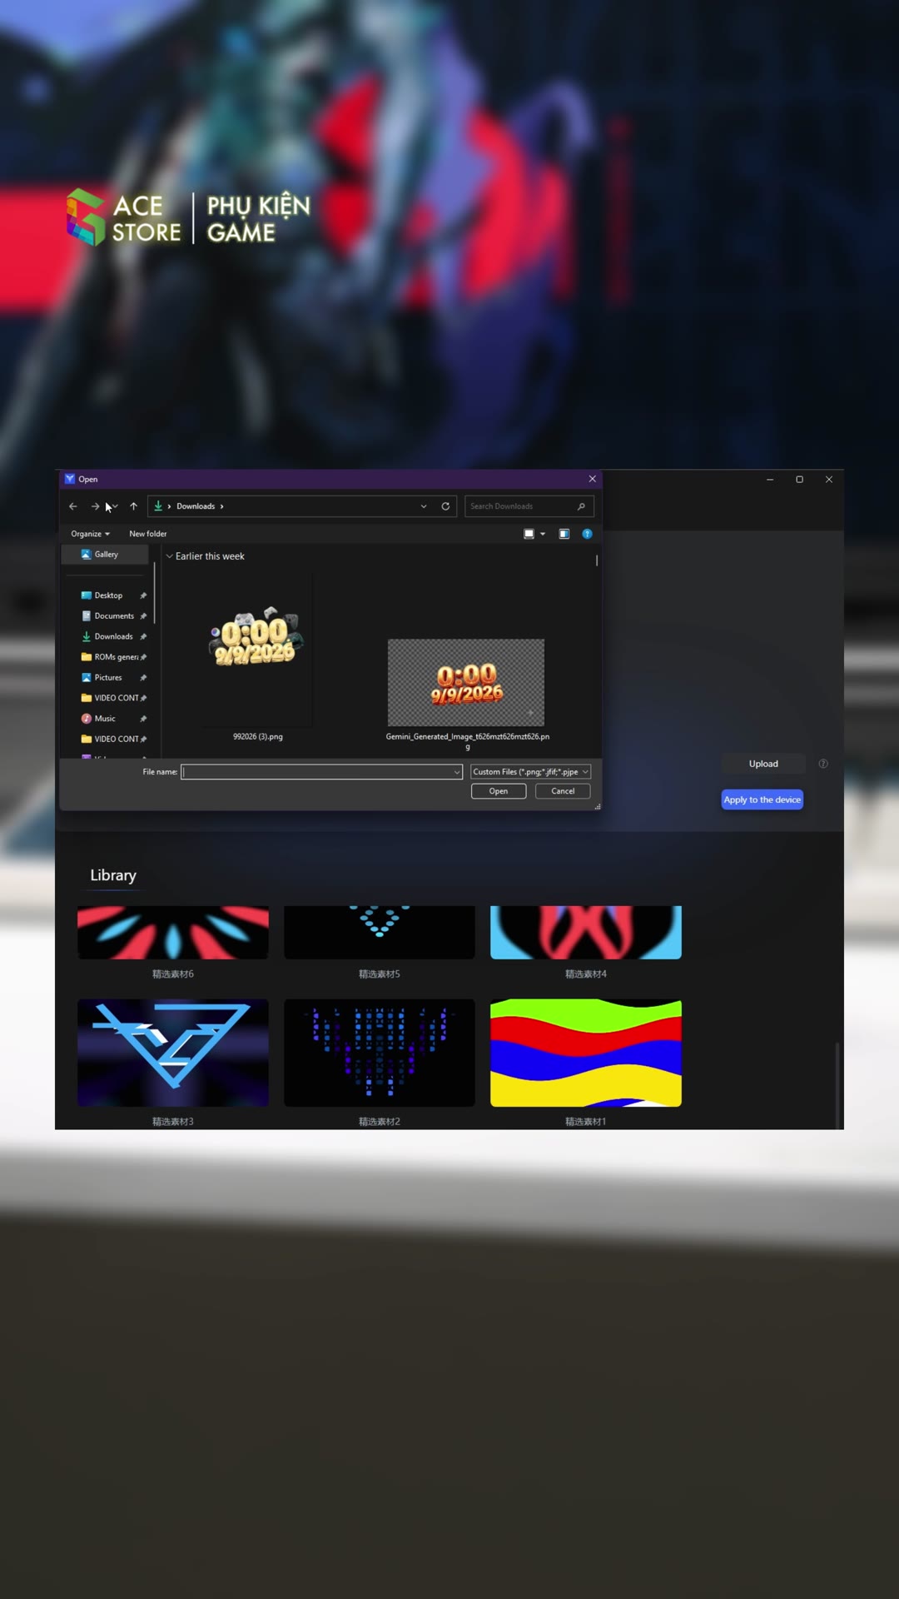Image resolution: width=899 pixels, height=1599 pixels.
Task: Select Gallery in navigation pane
Action: [x=106, y=555]
